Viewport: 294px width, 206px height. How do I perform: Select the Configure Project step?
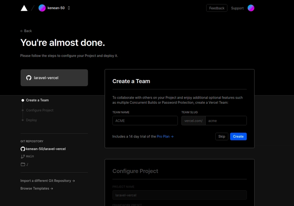coord(40,110)
